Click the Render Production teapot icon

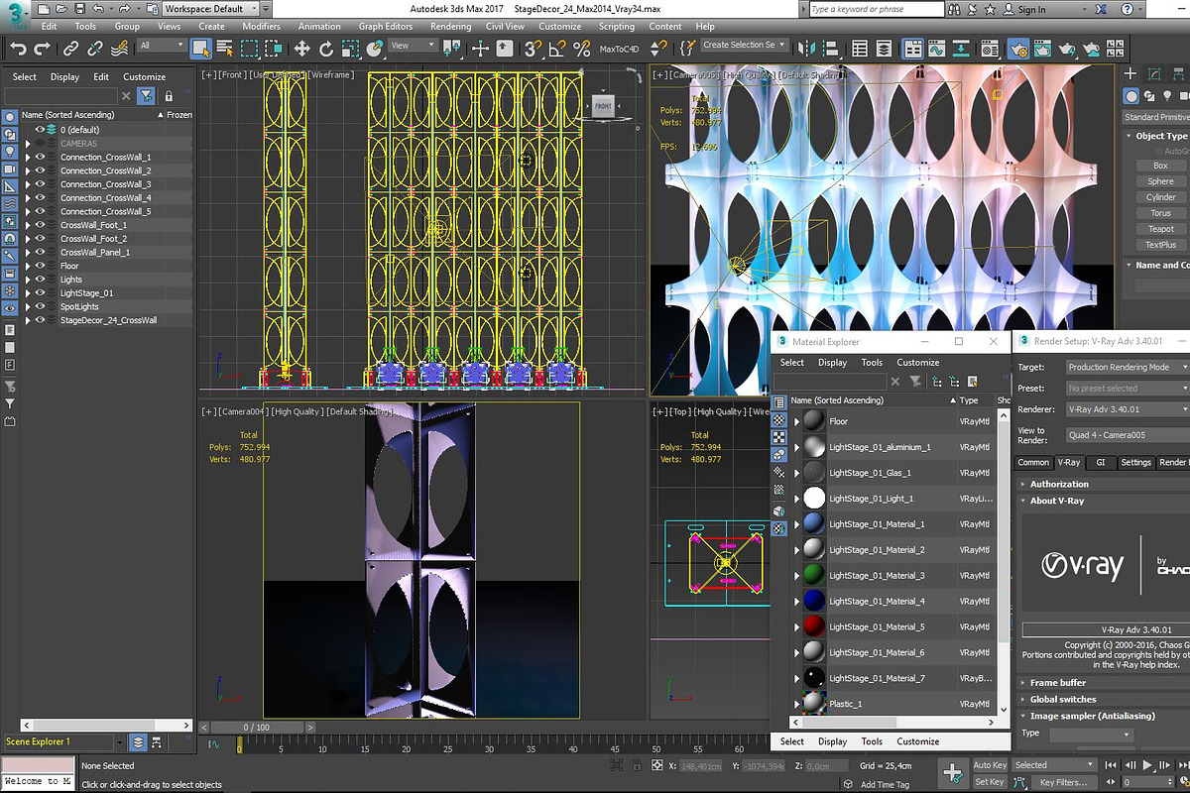(1067, 48)
